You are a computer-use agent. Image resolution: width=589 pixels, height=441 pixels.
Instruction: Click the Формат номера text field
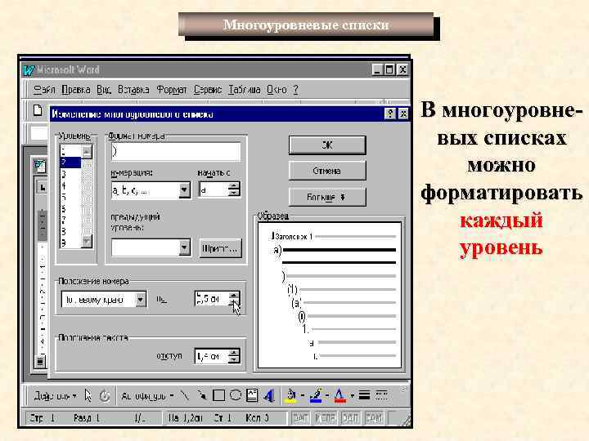176,152
